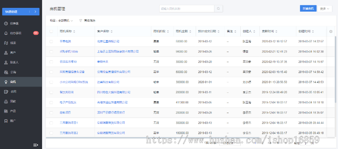Expand the 更多 dropdown button
338x149 pixels.
click(x=324, y=9)
